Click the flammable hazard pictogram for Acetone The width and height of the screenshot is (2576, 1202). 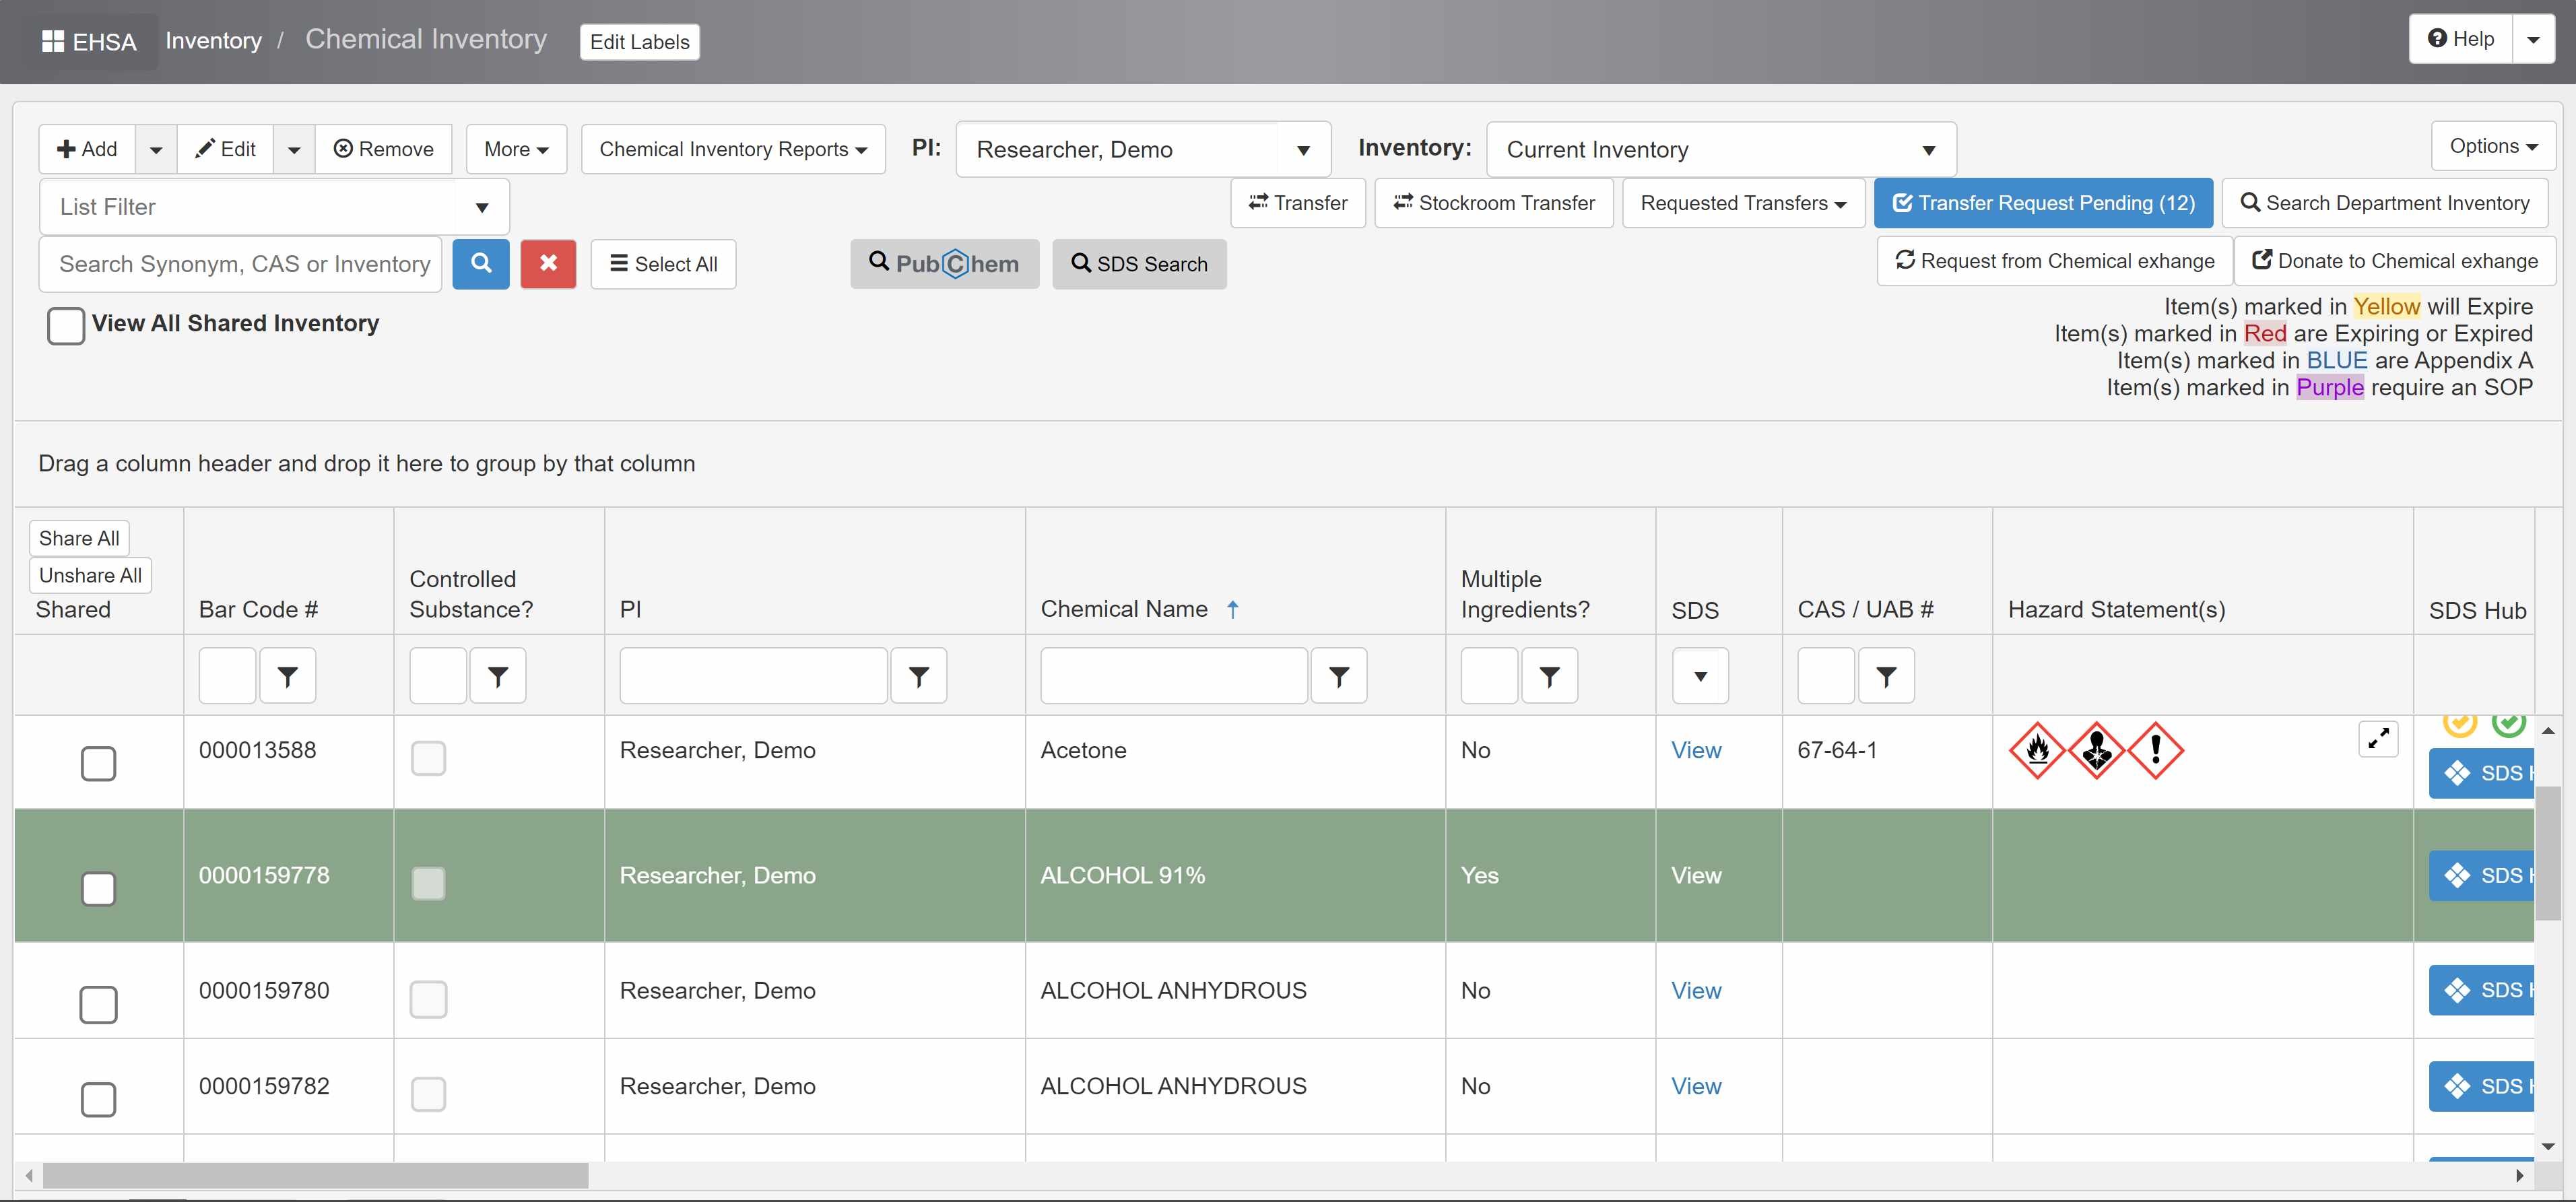point(2037,750)
